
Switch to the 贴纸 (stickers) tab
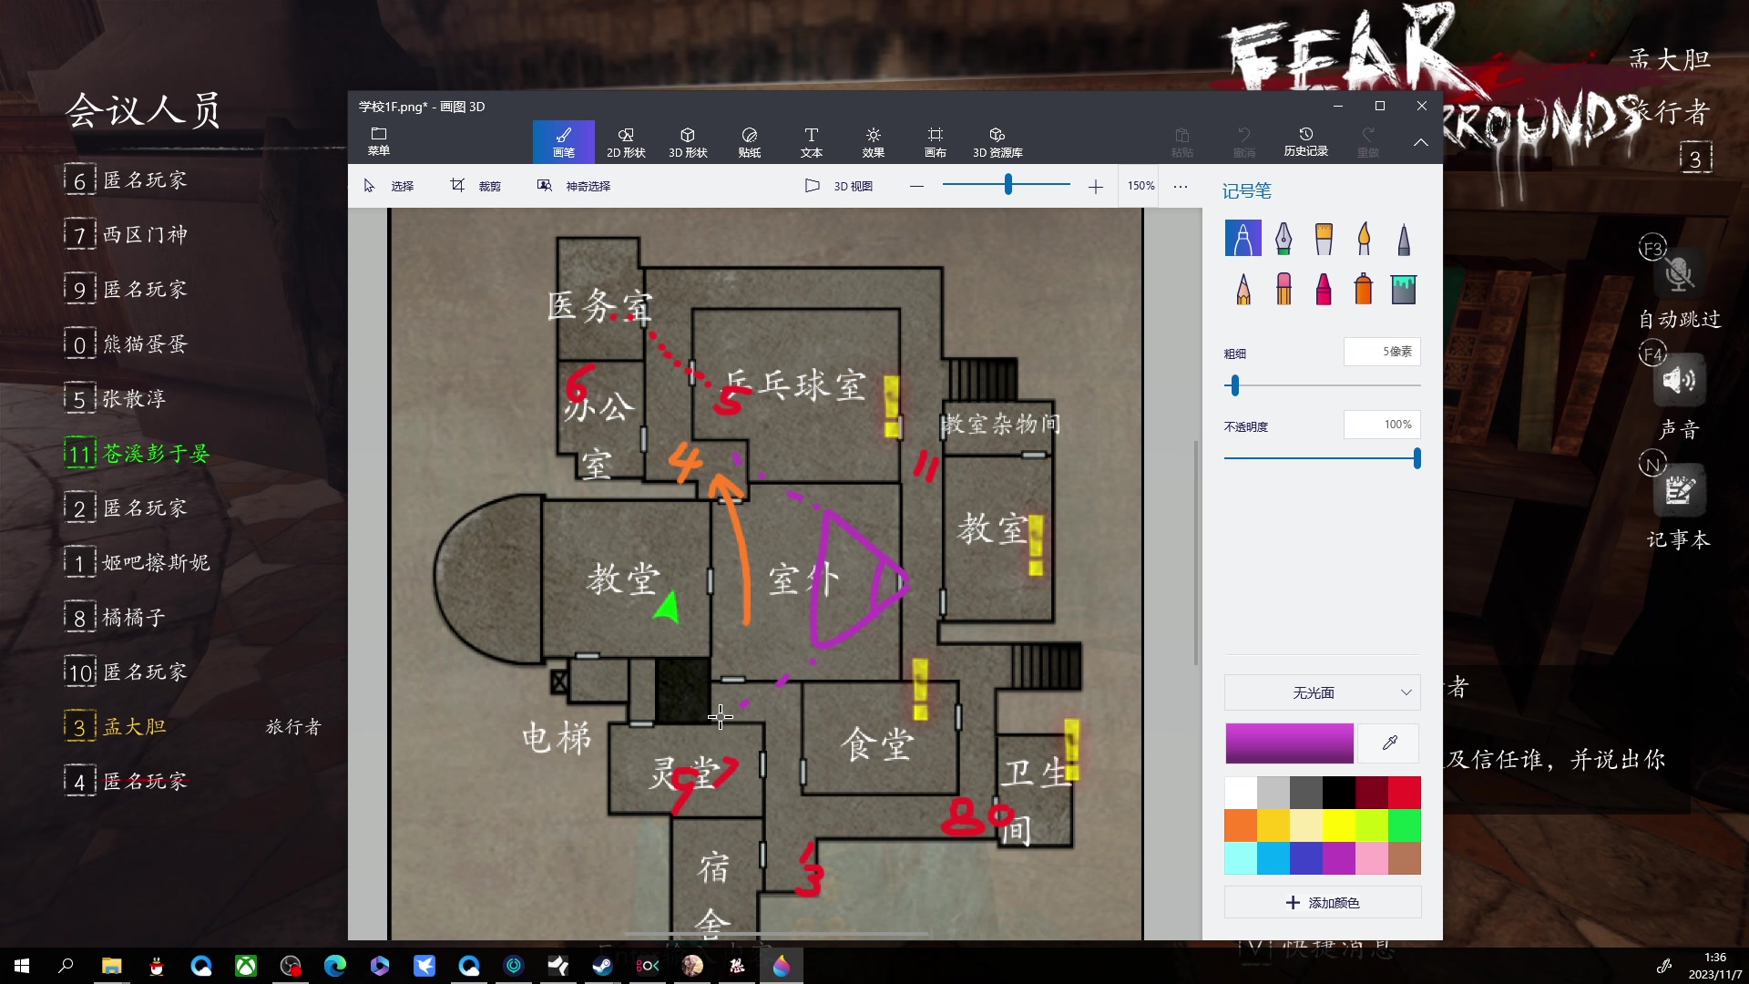[x=750, y=142]
